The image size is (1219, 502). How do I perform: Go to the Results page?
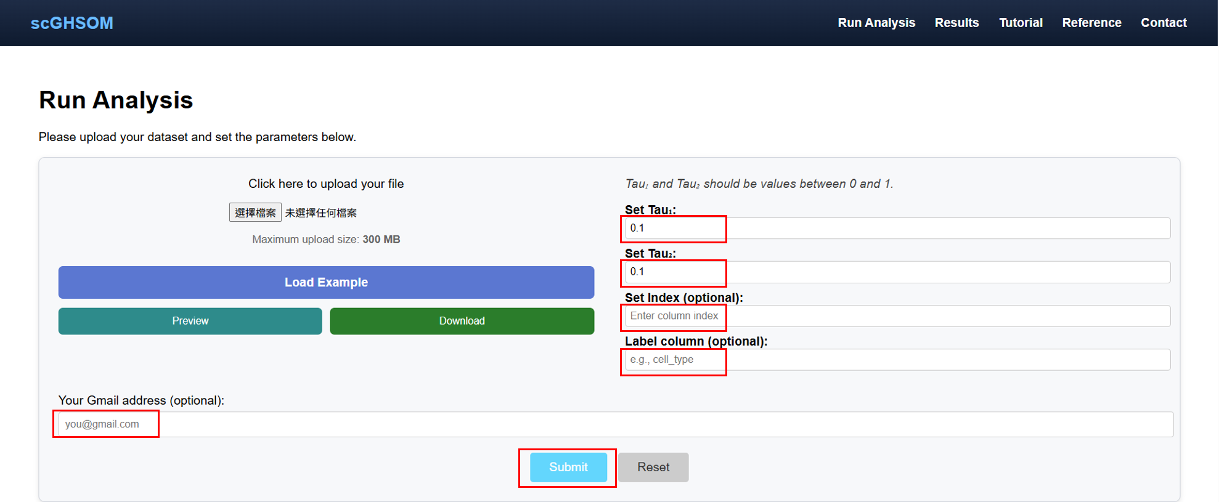tap(956, 23)
